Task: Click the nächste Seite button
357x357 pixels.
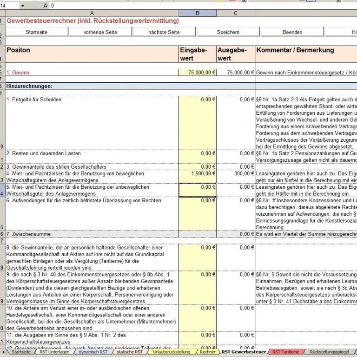Action: coord(164,32)
